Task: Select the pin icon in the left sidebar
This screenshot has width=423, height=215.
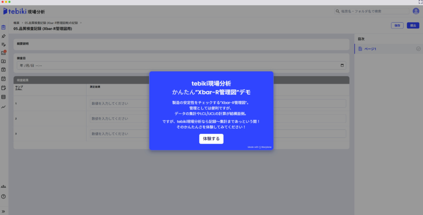Action: 4,36
